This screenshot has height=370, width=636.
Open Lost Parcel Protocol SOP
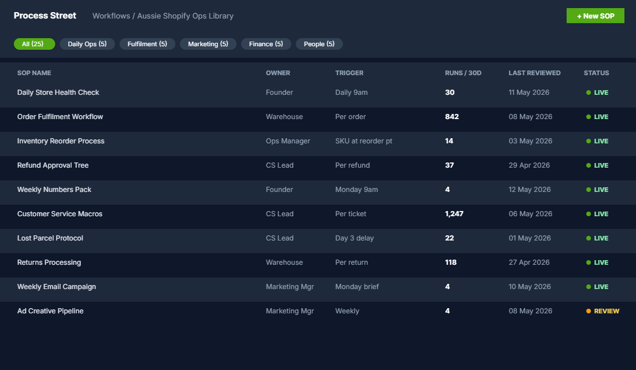[x=50, y=238]
